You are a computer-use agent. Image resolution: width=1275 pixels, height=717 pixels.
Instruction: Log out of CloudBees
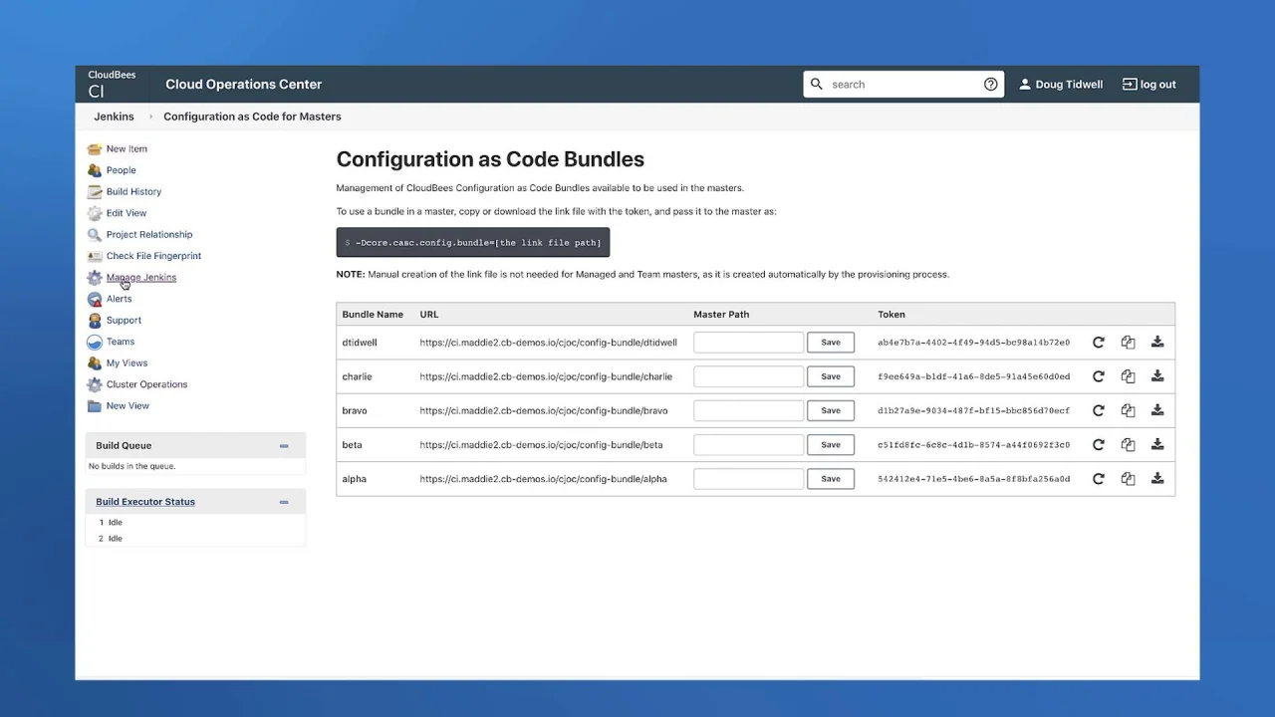pos(1148,85)
